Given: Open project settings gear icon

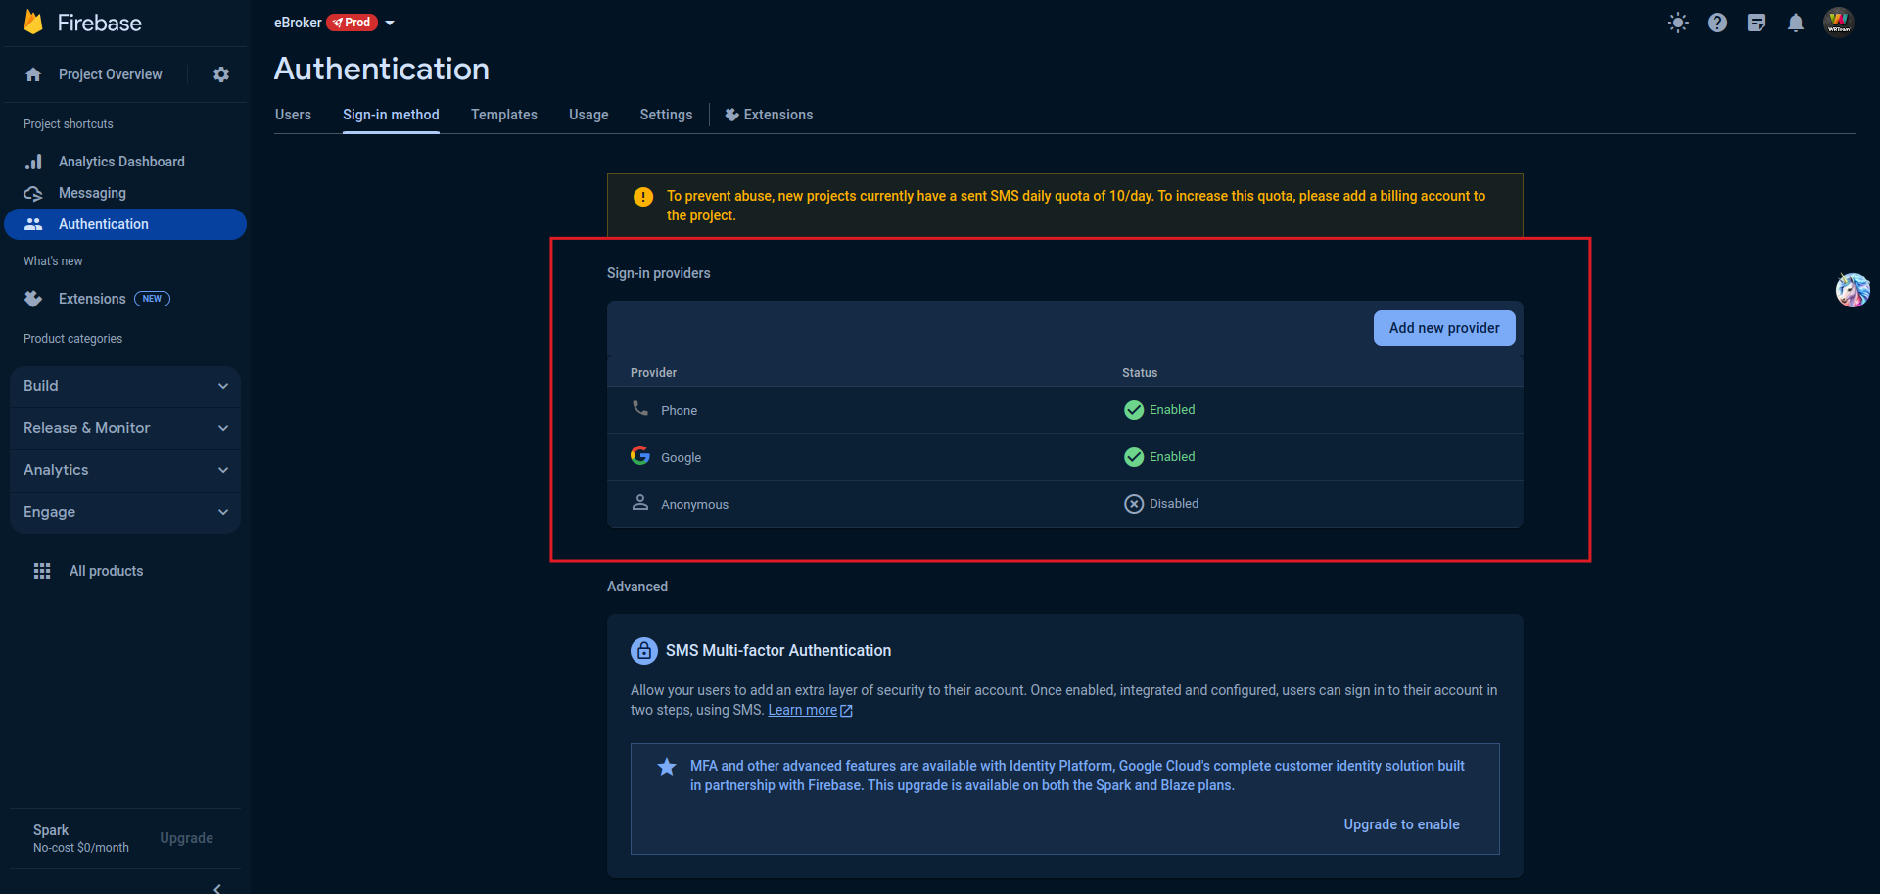Looking at the screenshot, I should 221,74.
